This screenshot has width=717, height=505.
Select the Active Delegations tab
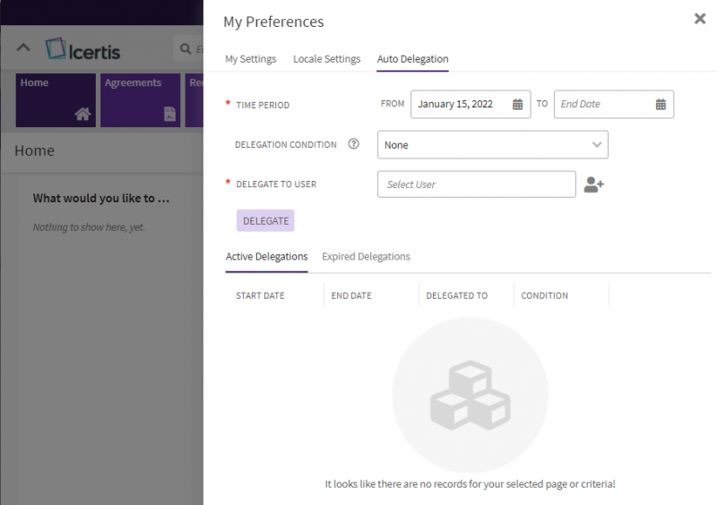coord(266,256)
